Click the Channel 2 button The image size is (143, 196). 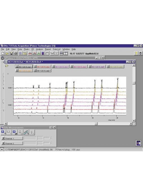pos(12,143)
